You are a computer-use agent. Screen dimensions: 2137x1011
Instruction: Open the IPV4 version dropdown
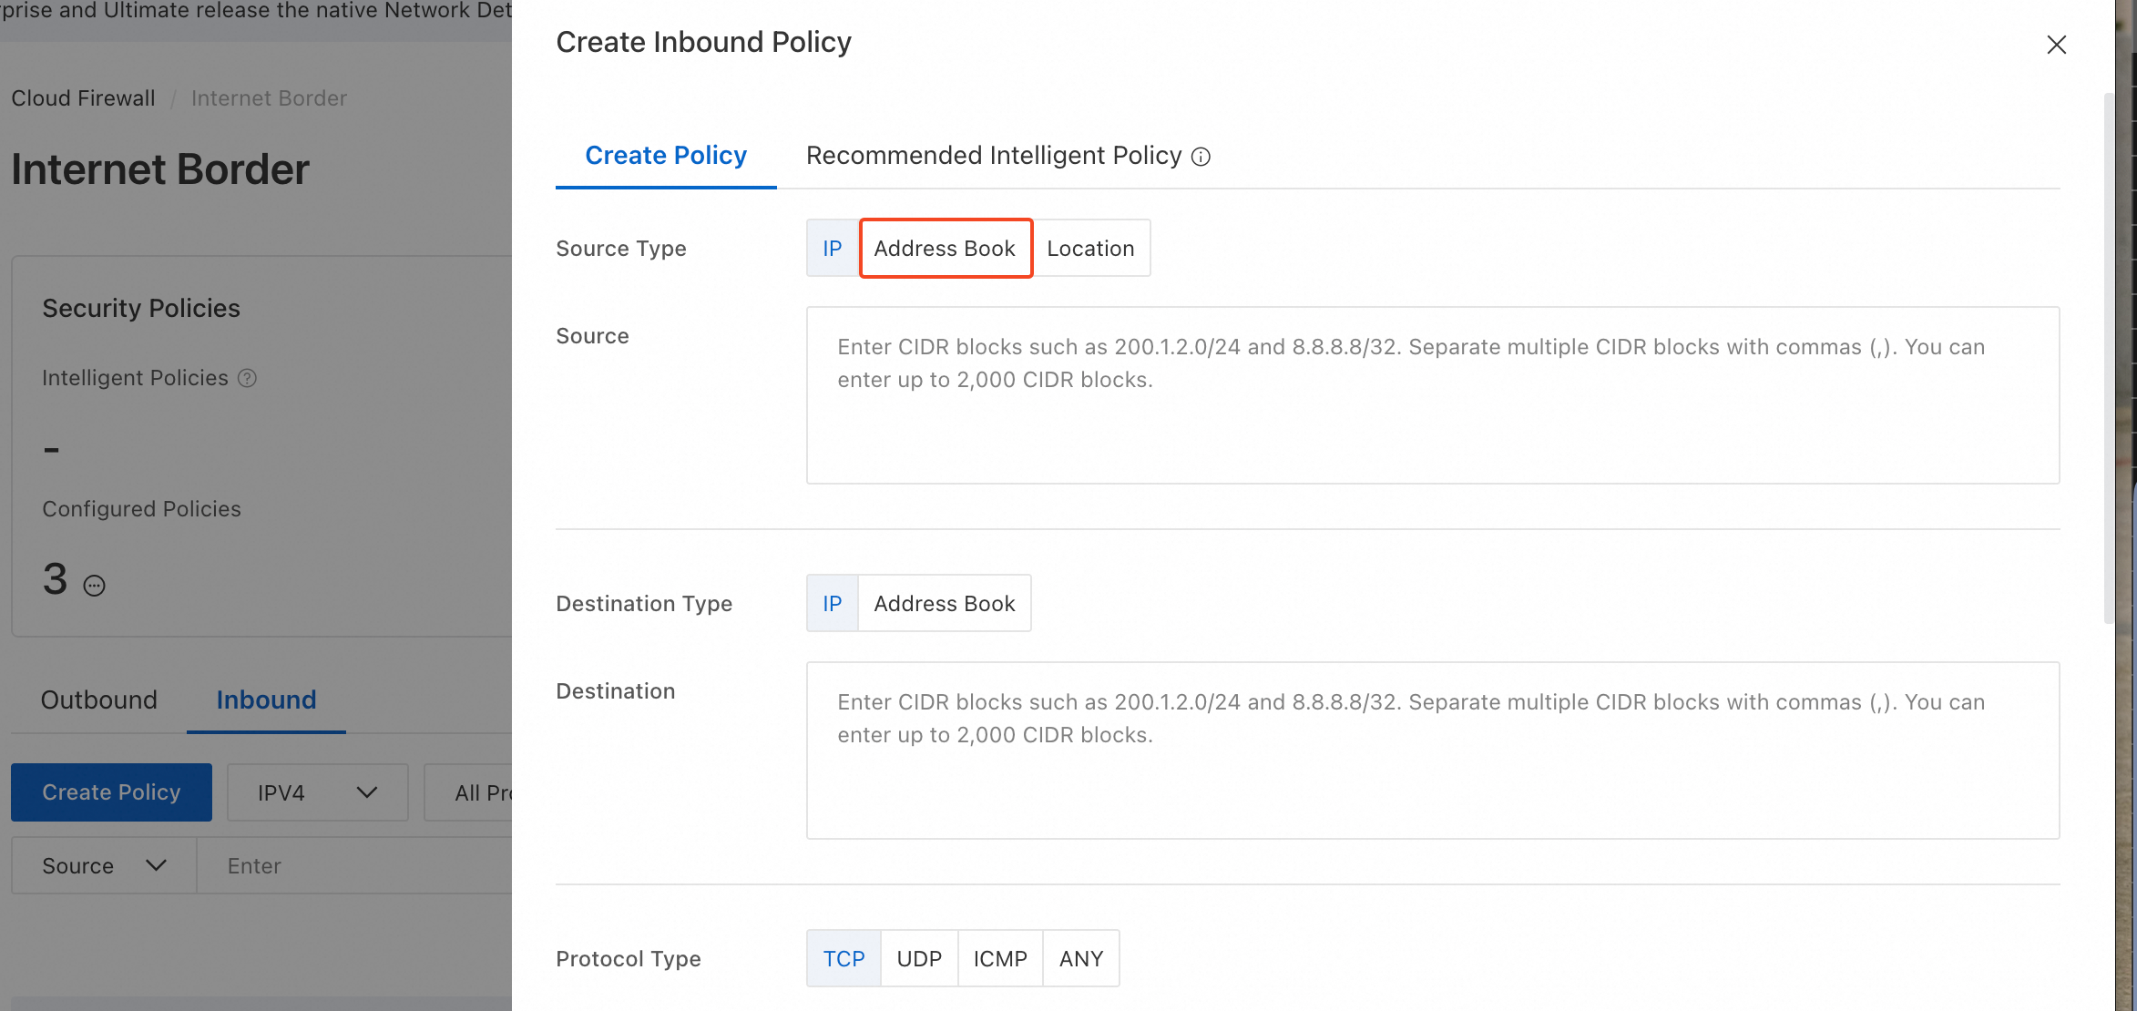coord(317,792)
